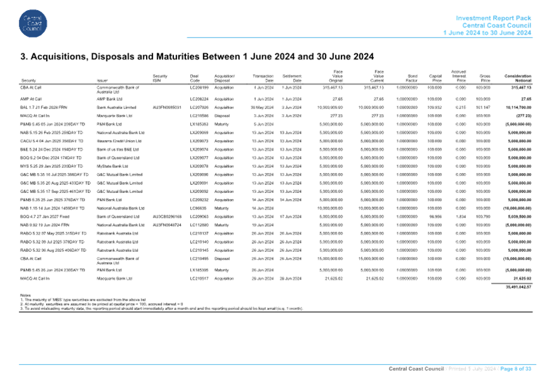Select the 'Accrued Interest Price' column header
This screenshot has width=554, height=392.
pyautogui.click(x=459, y=76)
